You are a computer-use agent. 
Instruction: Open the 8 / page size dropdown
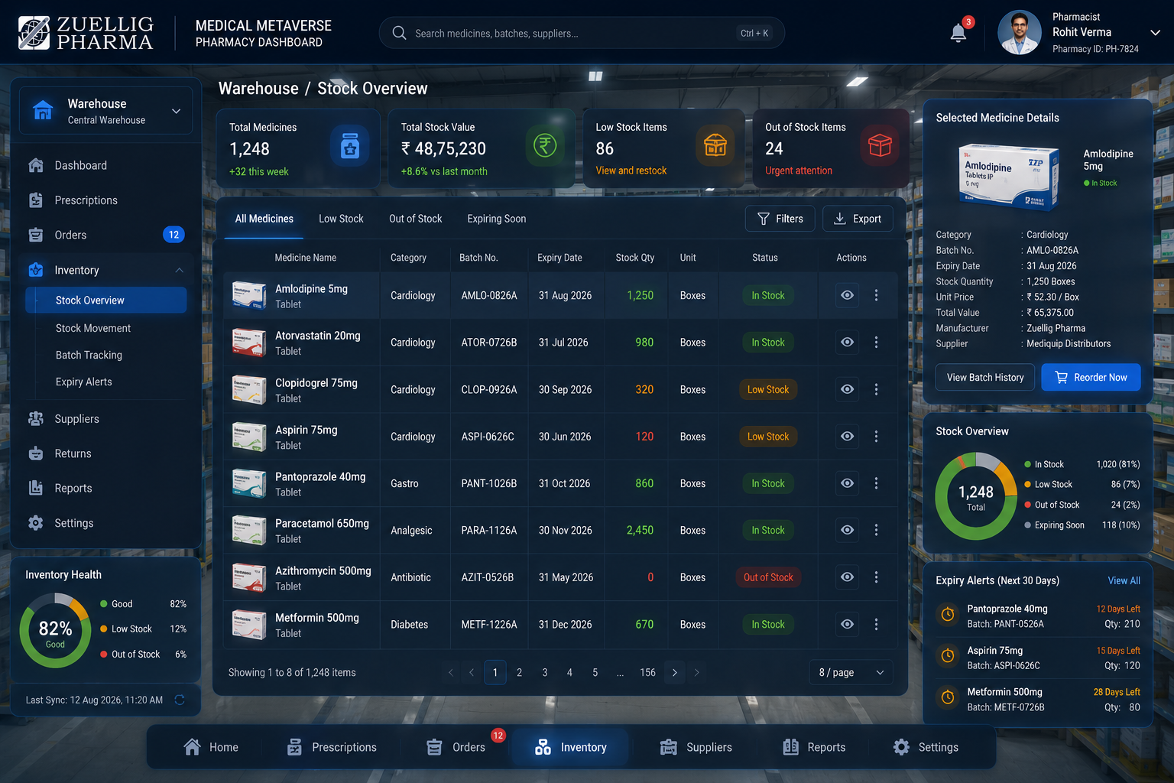[x=851, y=673]
